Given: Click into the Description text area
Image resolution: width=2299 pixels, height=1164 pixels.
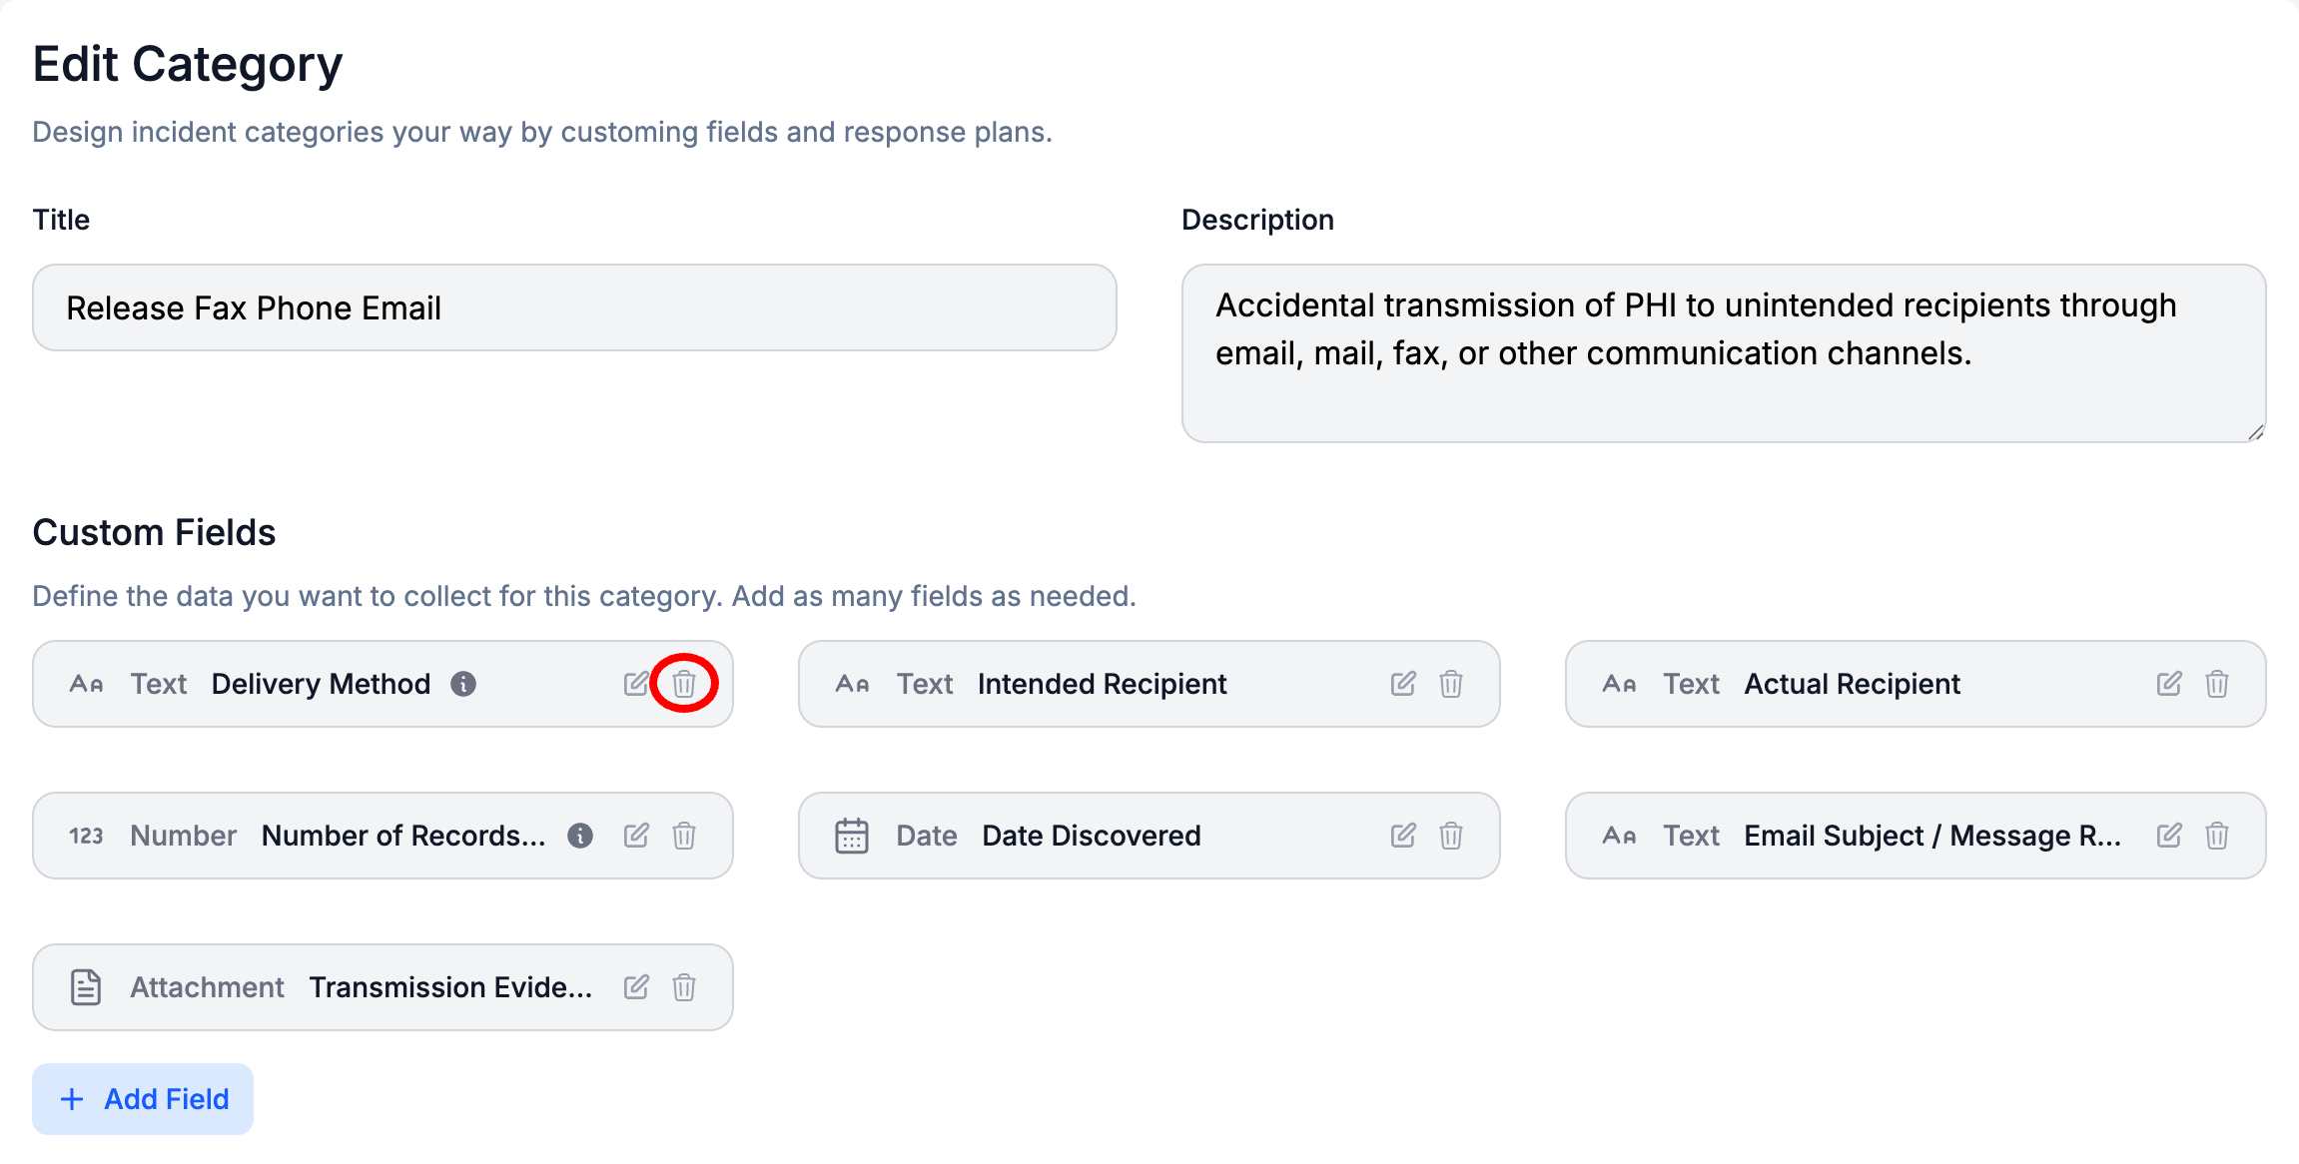Looking at the screenshot, I should 1723,352.
